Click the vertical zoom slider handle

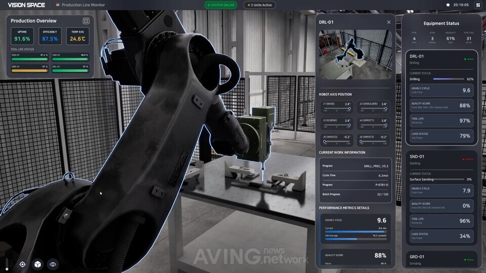tap(7, 269)
